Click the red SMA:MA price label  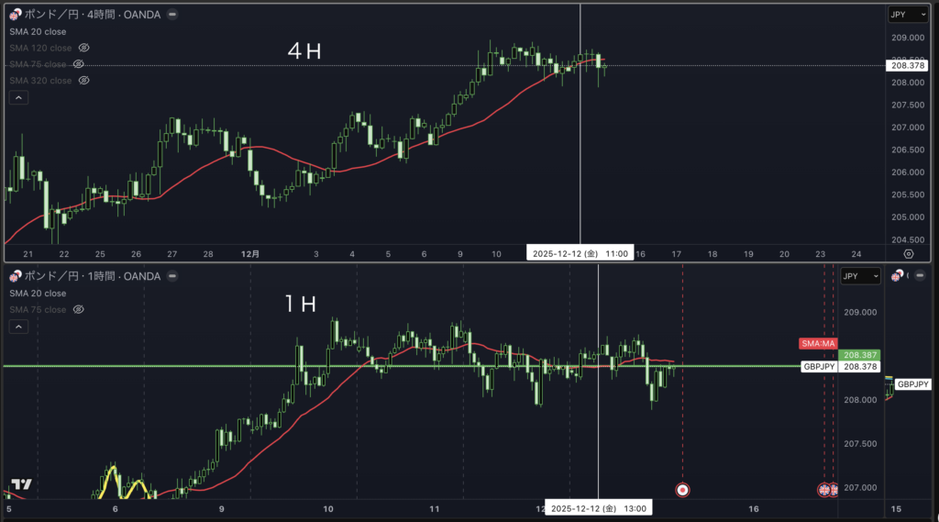click(817, 344)
